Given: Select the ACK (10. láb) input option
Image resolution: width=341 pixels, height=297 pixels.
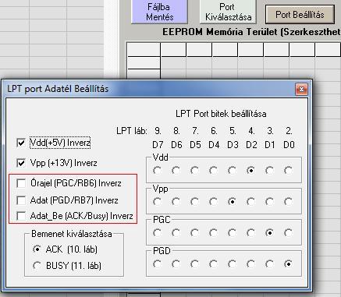Looking at the screenshot, I should coord(37,249).
